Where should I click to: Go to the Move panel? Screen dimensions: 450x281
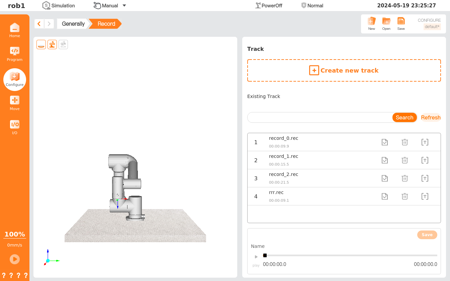tap(14, 103)
